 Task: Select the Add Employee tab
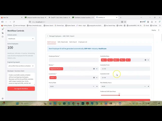point(52,42)
